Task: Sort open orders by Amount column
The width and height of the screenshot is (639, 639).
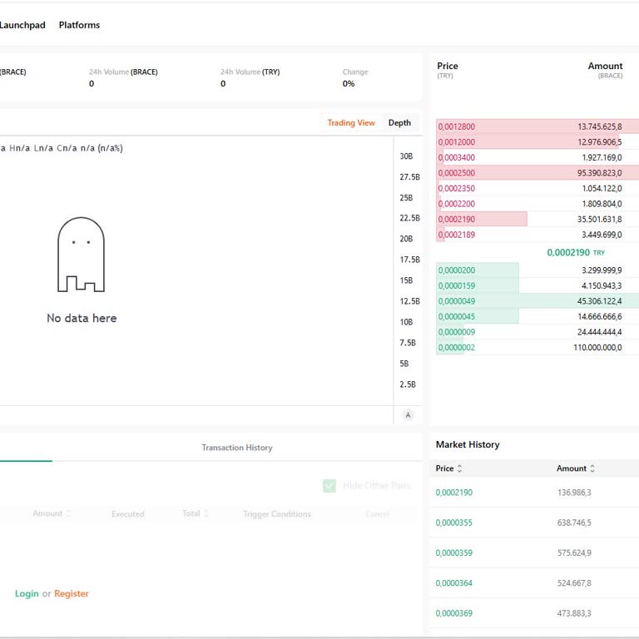Action: 52,514
